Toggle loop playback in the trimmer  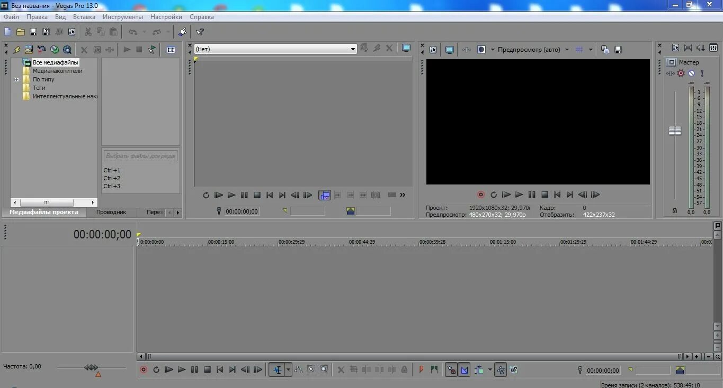206,195
